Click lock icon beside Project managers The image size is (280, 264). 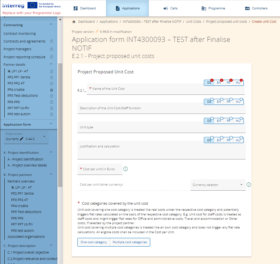click(51, 49)
